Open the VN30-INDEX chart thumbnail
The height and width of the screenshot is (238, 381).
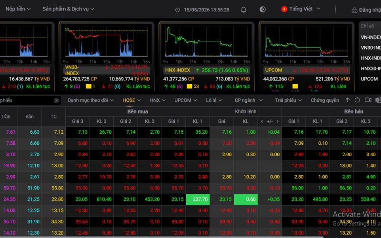[x=106, y=41]
